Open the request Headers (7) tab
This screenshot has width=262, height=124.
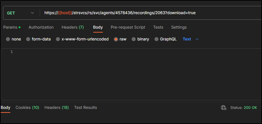[x=72, y=27]
